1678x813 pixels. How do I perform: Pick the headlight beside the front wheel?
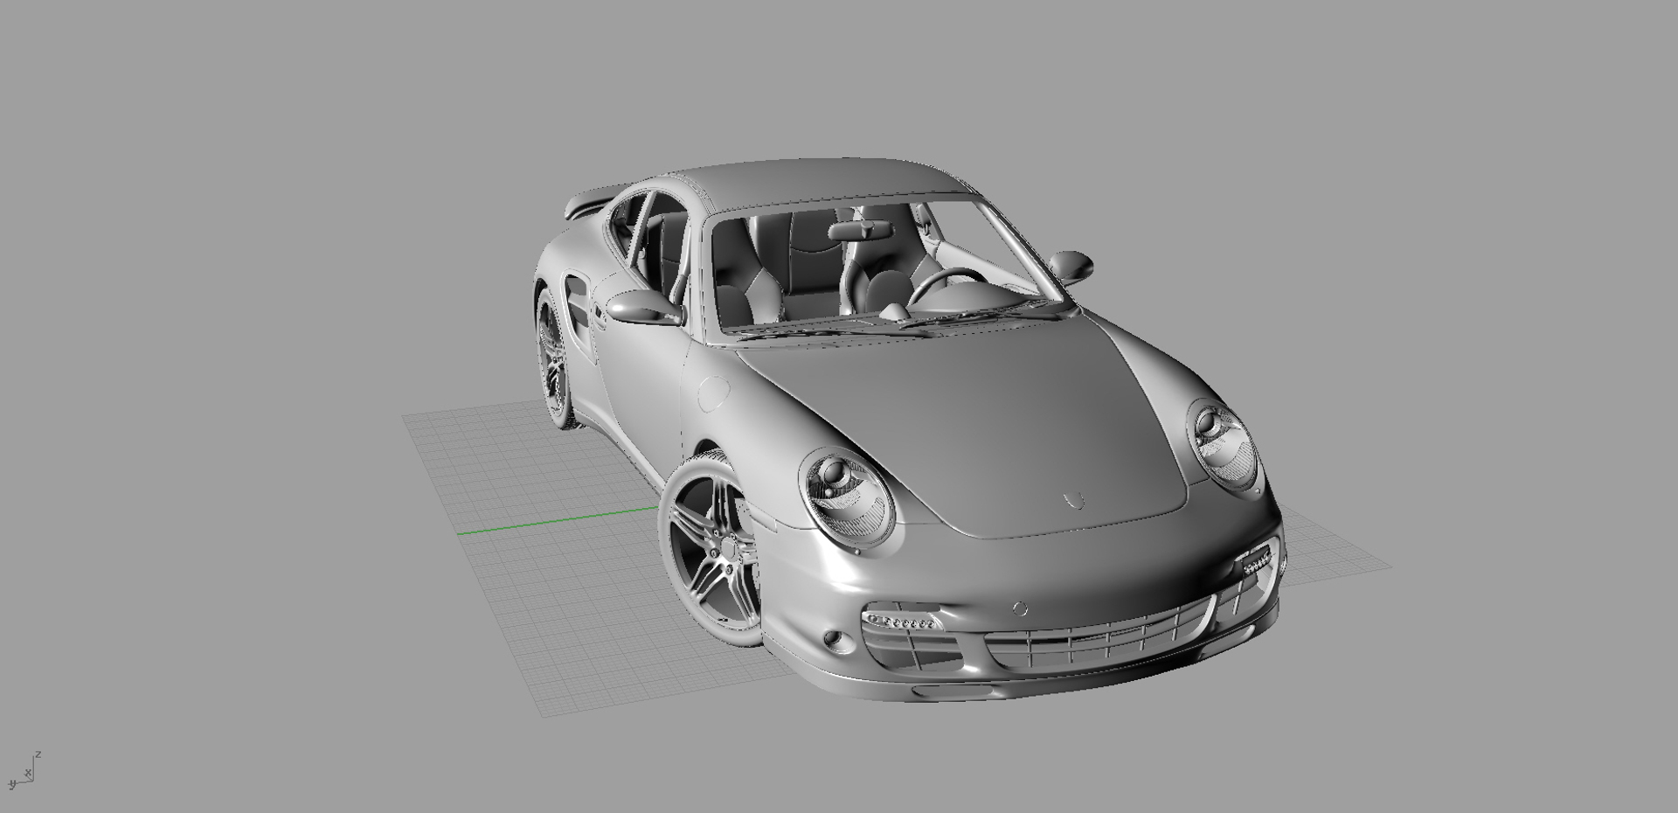(847, 497)
